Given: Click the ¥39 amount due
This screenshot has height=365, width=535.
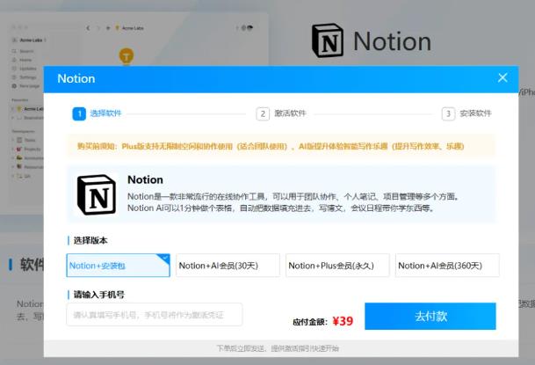Looking at the screenshot, I should tap(343, 321).
